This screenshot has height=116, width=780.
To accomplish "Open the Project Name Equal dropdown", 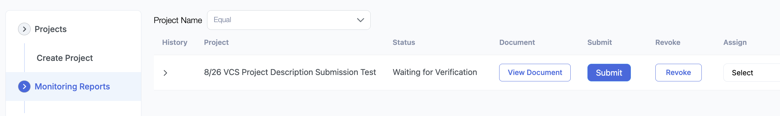I will click(x=289, y=20).
